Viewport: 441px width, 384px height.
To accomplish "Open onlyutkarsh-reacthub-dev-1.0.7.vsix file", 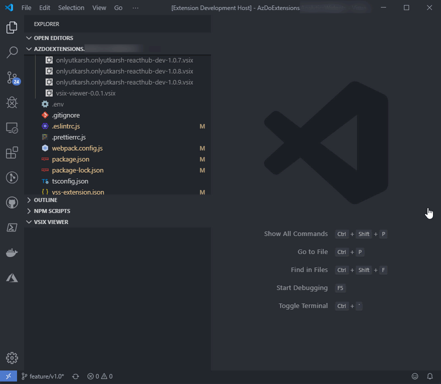I will [x=118, y=60].
